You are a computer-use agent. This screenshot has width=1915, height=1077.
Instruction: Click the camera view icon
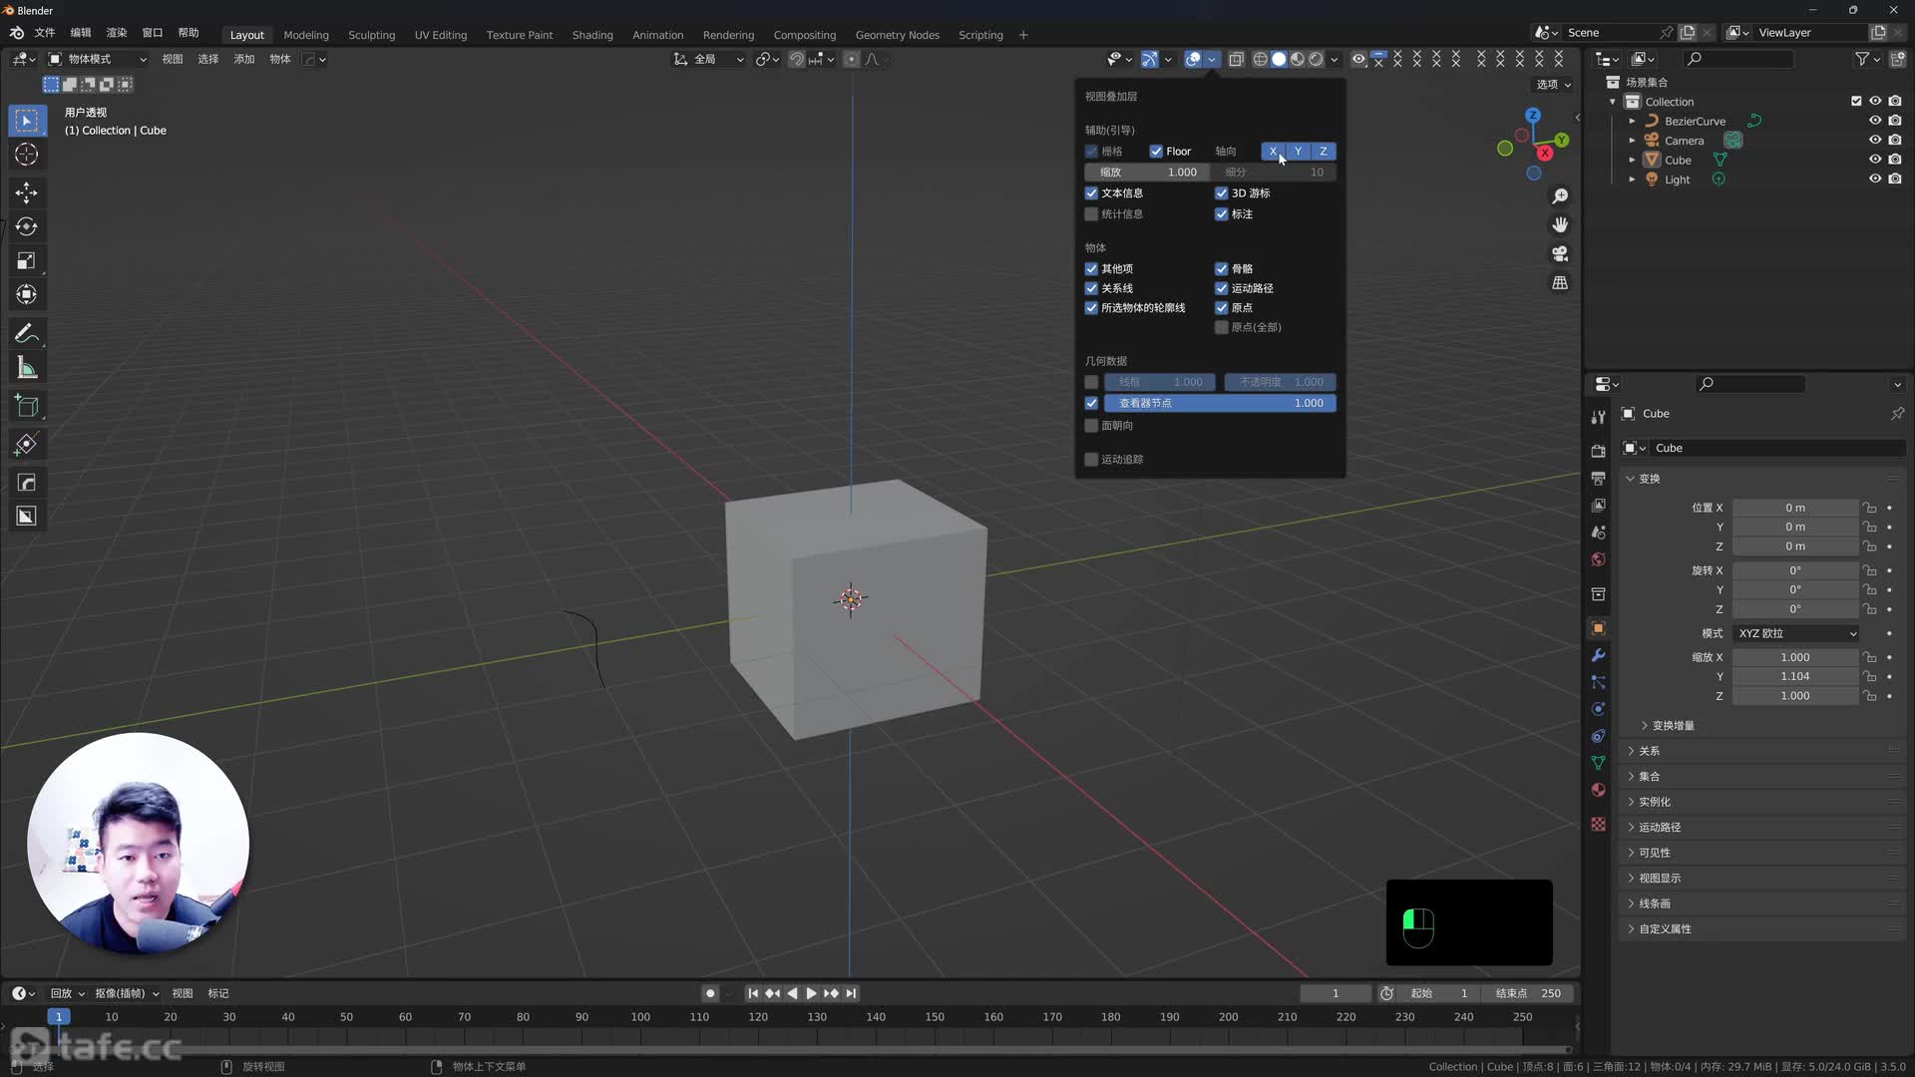point(1560,253)
